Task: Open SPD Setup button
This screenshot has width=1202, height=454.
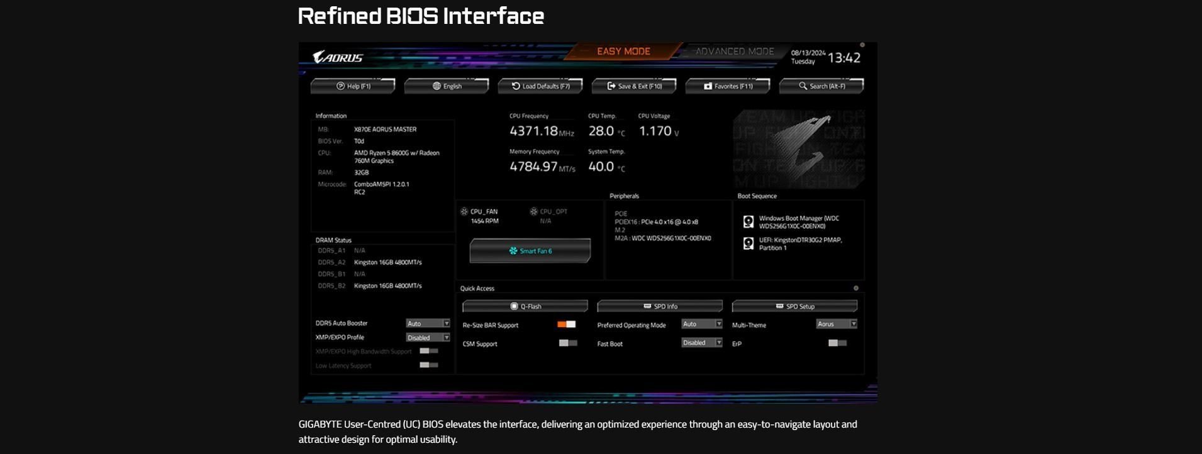Action: pyautogui.click(x=794, y=306)
